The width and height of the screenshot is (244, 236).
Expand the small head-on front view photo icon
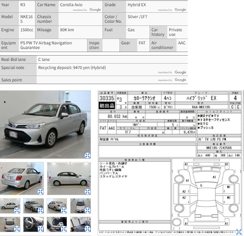click(88, 211)
